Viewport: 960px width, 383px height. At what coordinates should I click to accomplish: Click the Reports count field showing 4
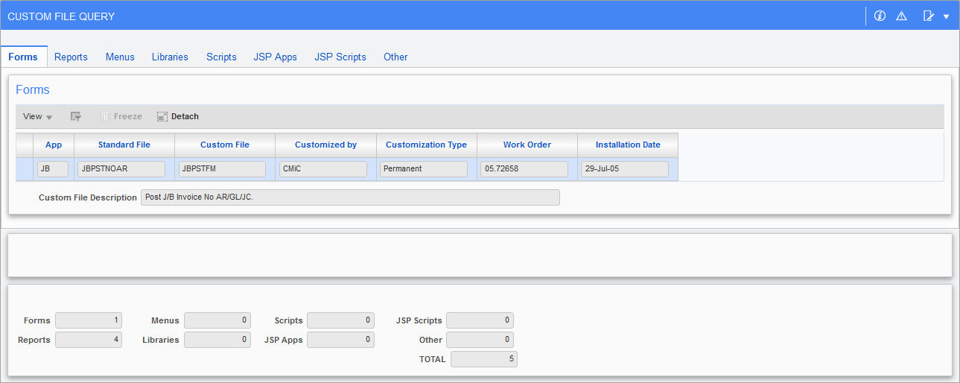tap(89, 340)
